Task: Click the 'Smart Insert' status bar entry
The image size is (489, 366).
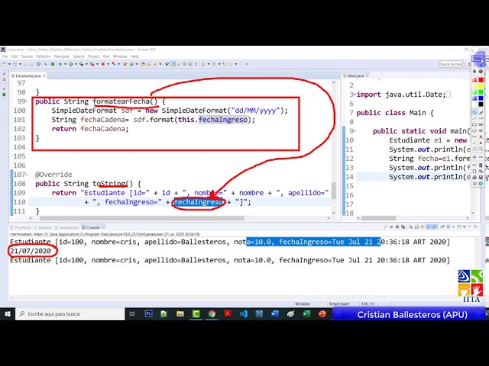Action: [339, 303]
